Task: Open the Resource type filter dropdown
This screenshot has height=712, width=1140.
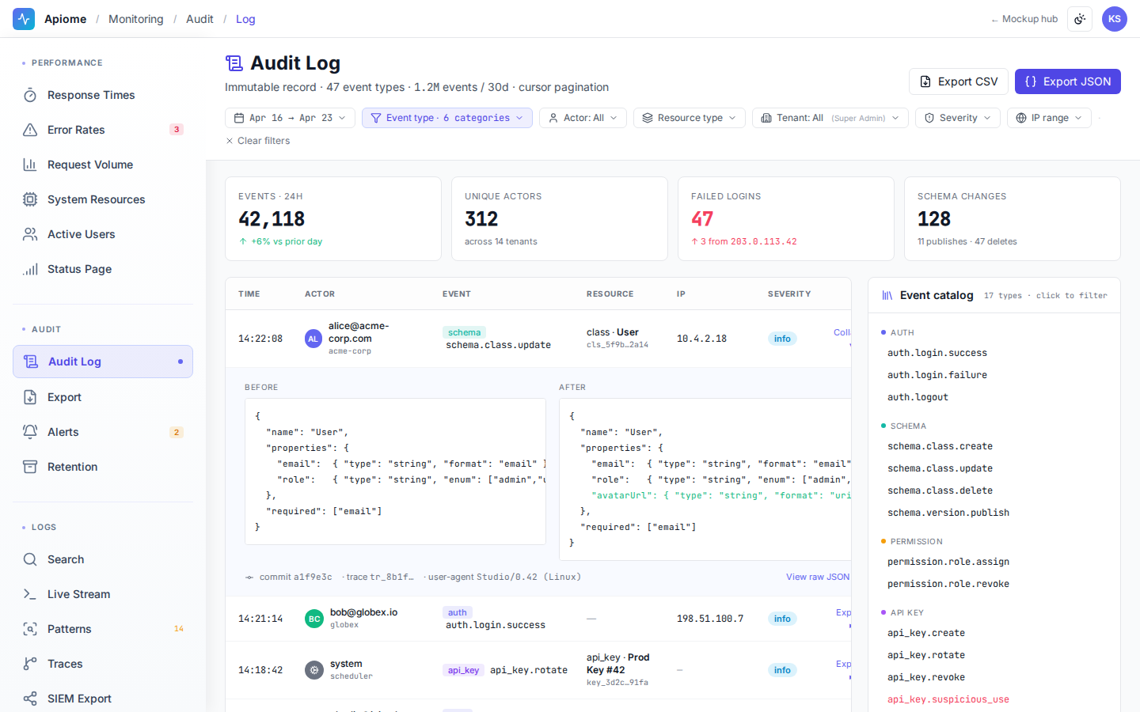Action: coord(690,118)
